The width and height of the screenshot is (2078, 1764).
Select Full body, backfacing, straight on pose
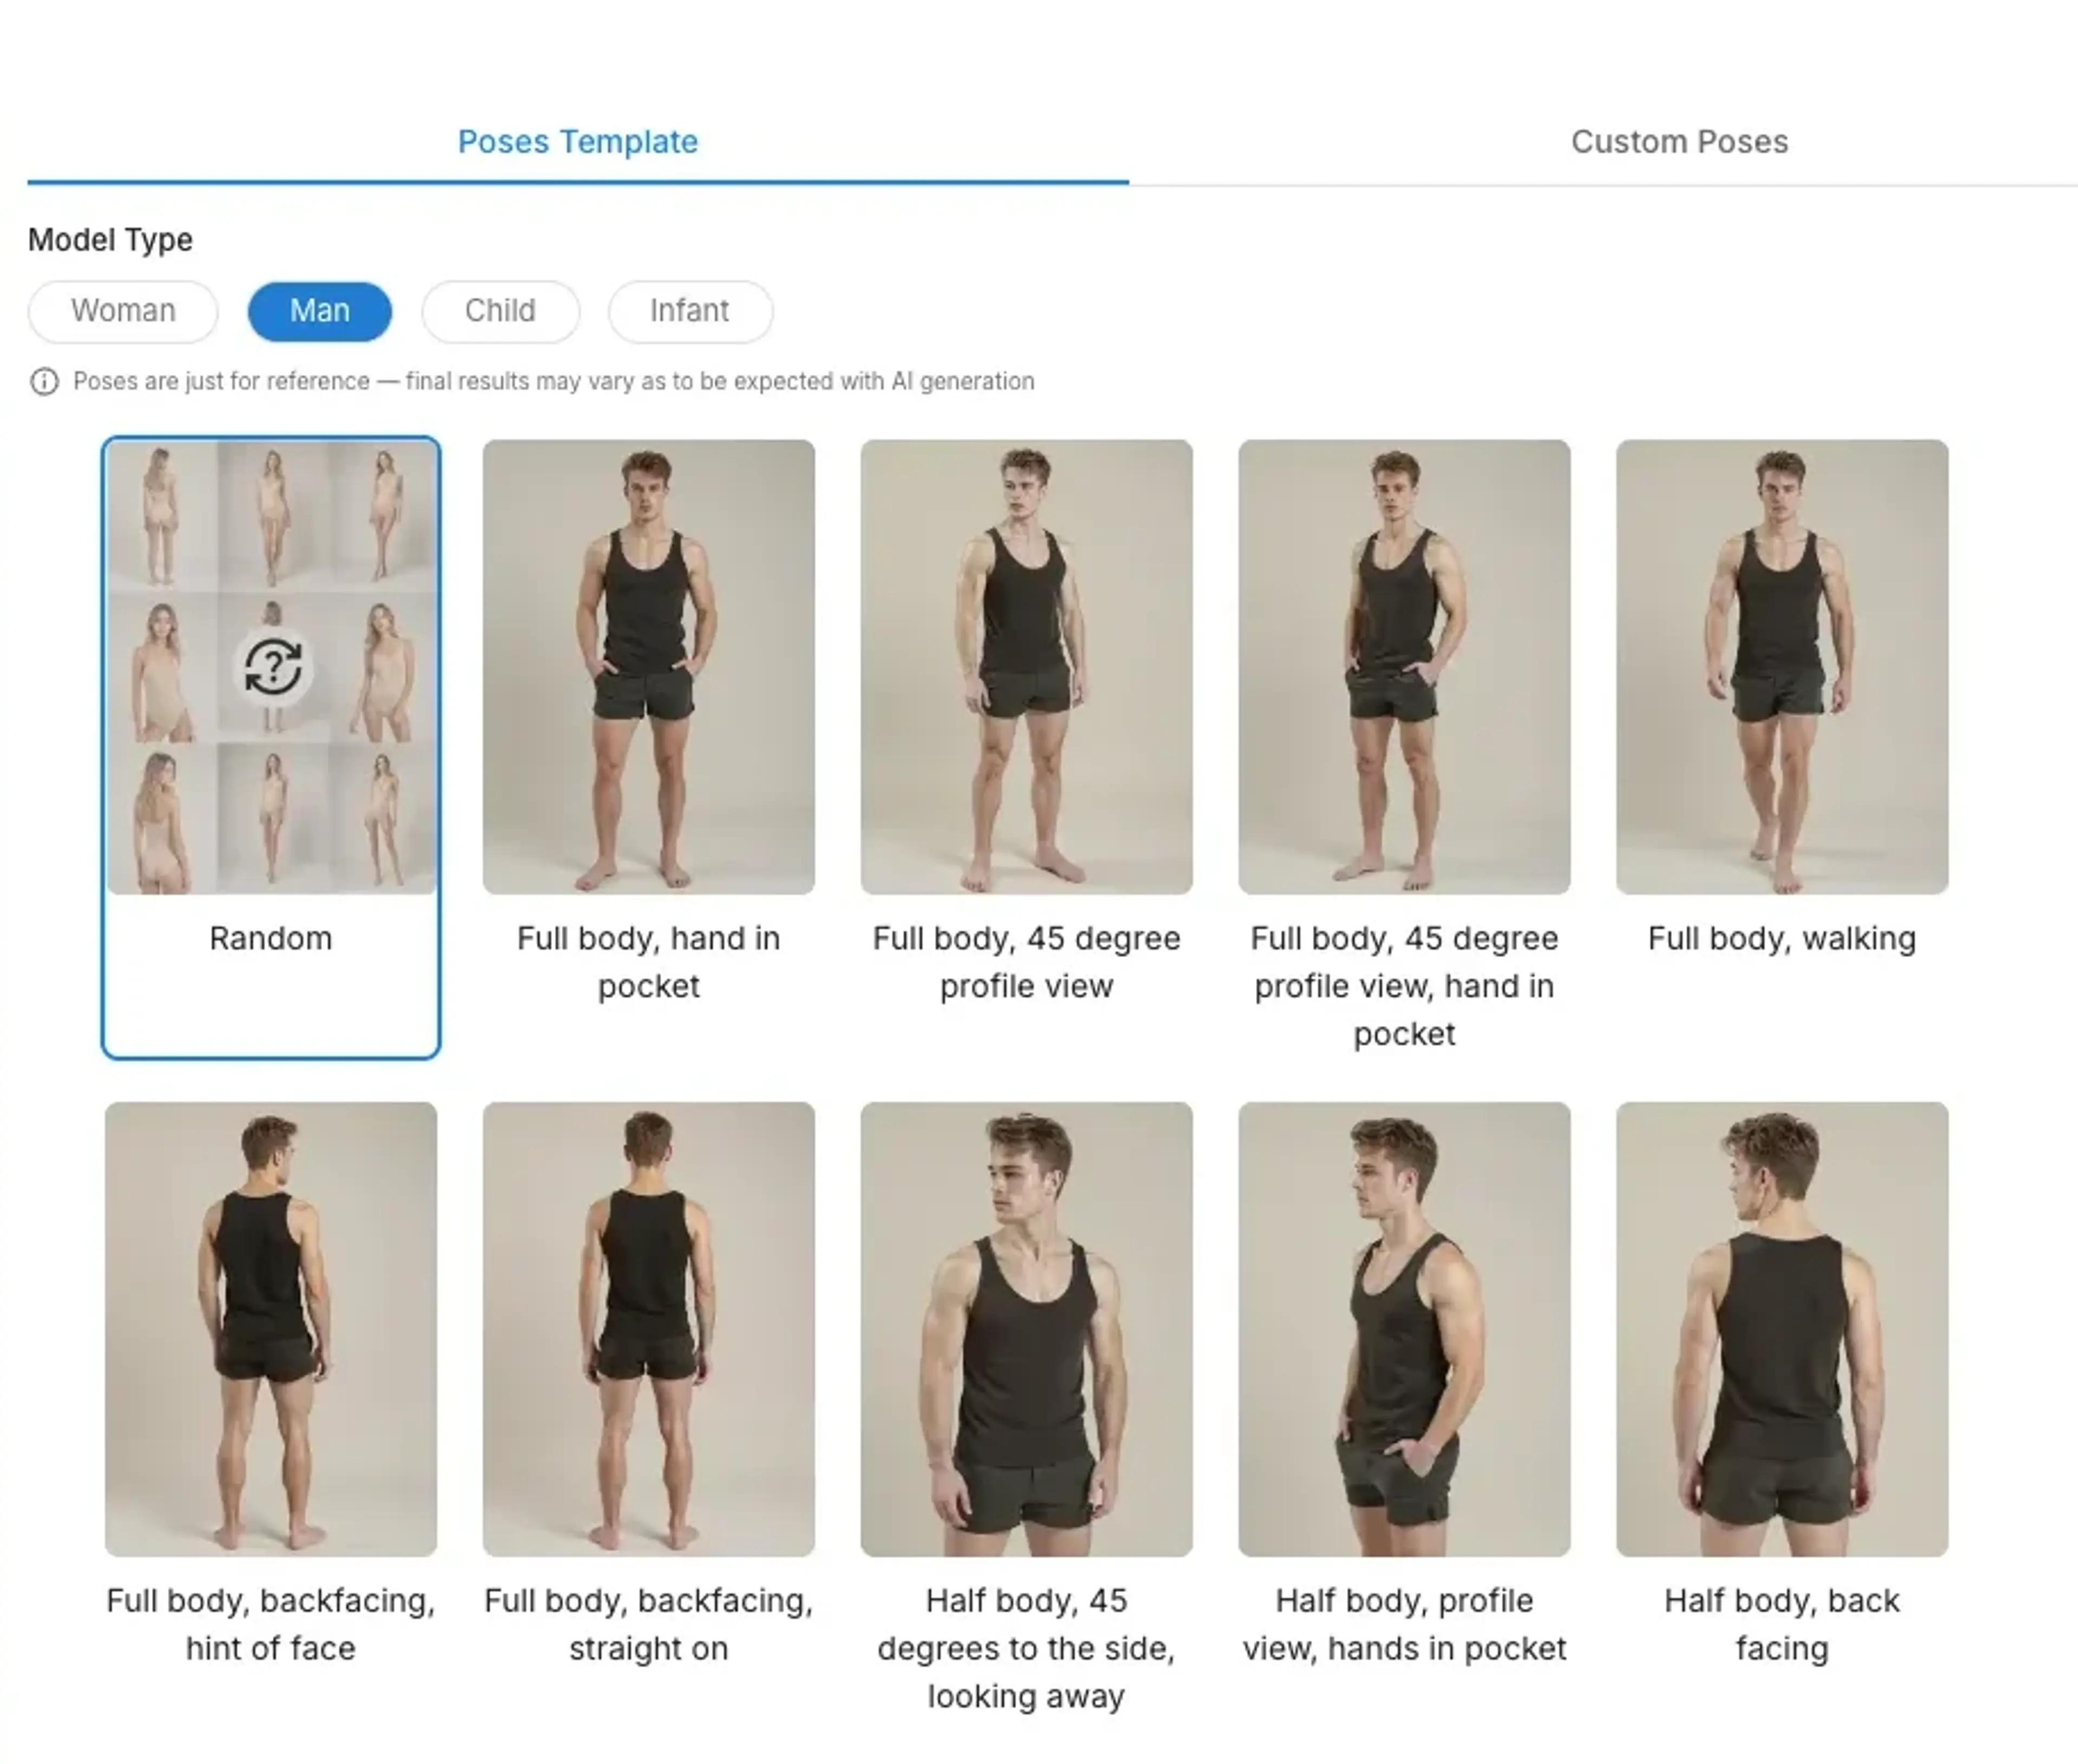[x=648, y=1328]
